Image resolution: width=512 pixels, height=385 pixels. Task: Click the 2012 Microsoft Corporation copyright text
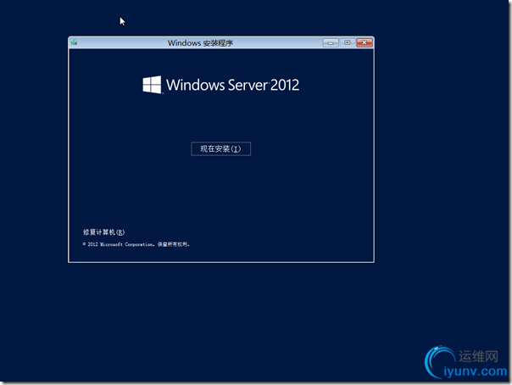point(136,244)
